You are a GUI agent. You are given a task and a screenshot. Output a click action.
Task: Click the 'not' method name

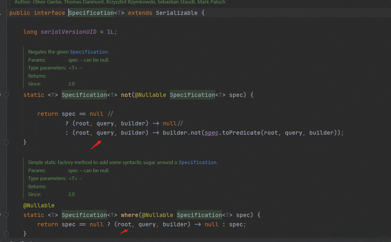click(x=126, y=95)
